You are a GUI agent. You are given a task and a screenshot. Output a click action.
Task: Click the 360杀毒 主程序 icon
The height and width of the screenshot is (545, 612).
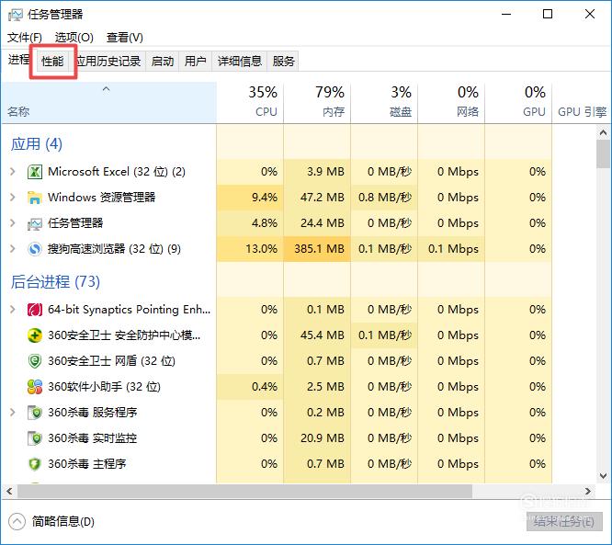[x=35, y=464]
